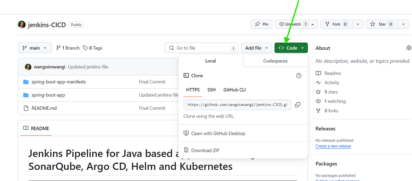This screenshot has height=181, width=412.
Task: Click the book icon next to README tab
Action: tap(26, 128)
